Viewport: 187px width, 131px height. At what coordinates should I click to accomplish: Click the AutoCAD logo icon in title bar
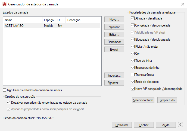click(5, 4)
